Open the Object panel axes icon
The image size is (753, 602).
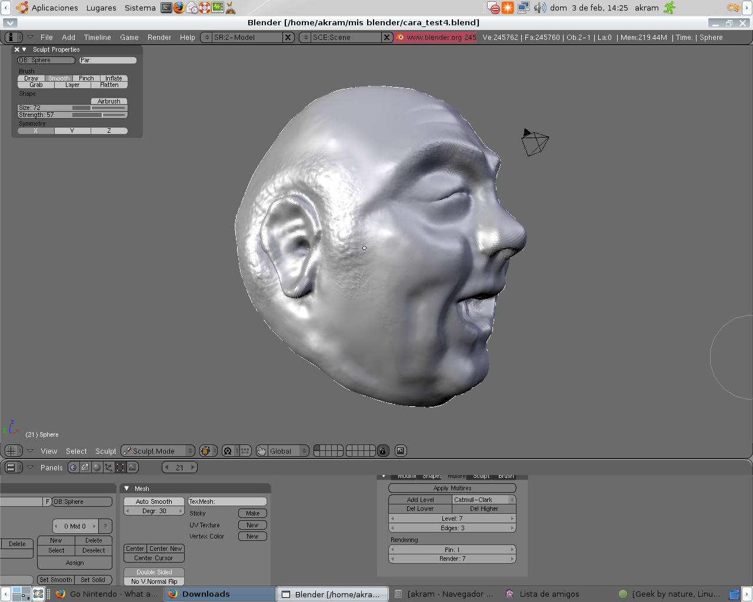point(109,467)
